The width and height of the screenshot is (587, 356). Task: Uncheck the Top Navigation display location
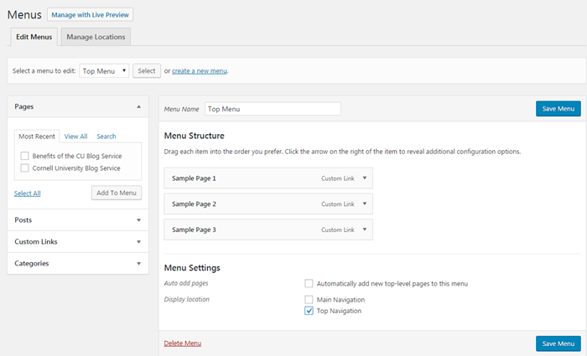309,311
